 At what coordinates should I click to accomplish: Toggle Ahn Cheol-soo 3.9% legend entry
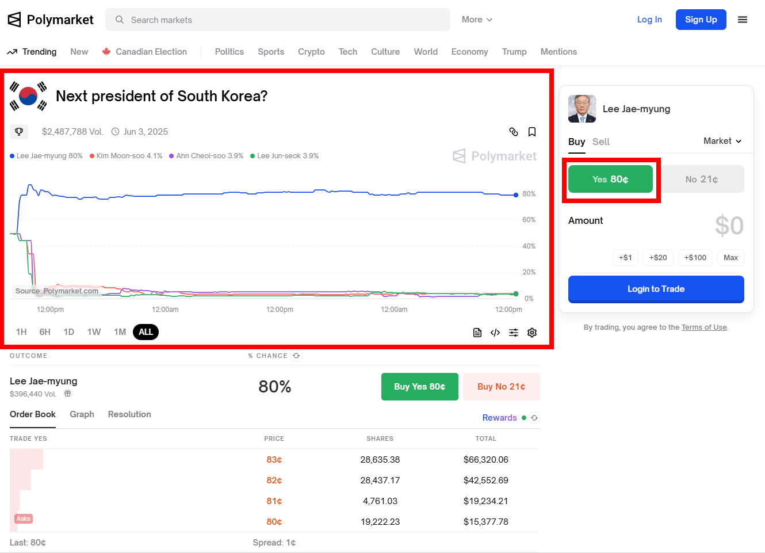click(x=206, y=156)
